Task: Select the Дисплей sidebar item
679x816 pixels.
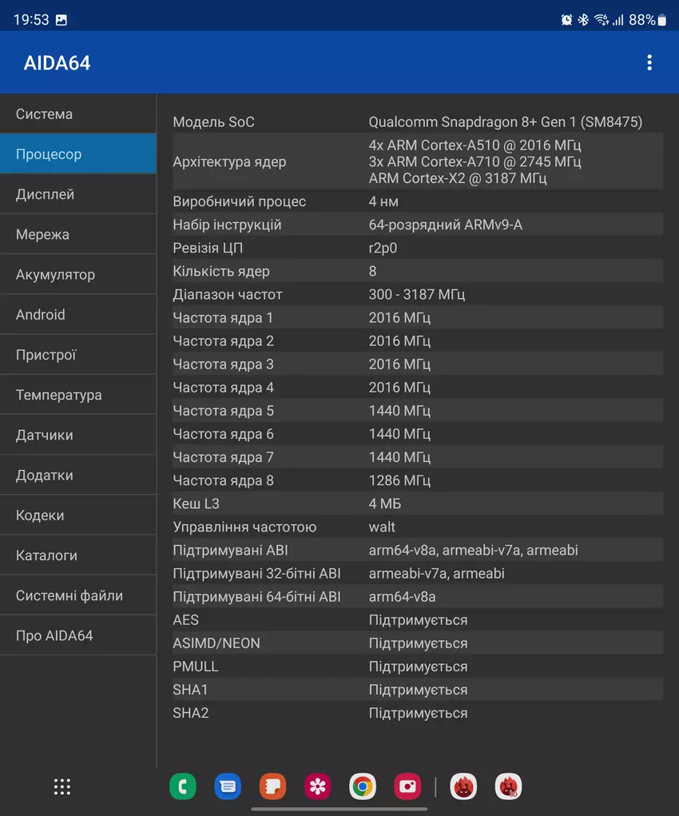Action: click(78, 194)
